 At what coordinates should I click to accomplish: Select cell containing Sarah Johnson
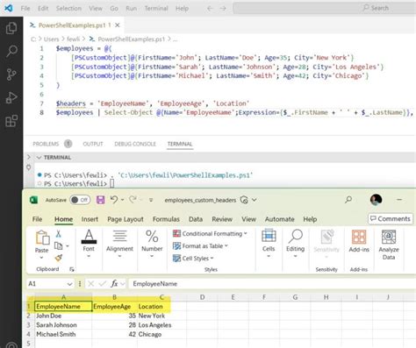tap(63, 325)
